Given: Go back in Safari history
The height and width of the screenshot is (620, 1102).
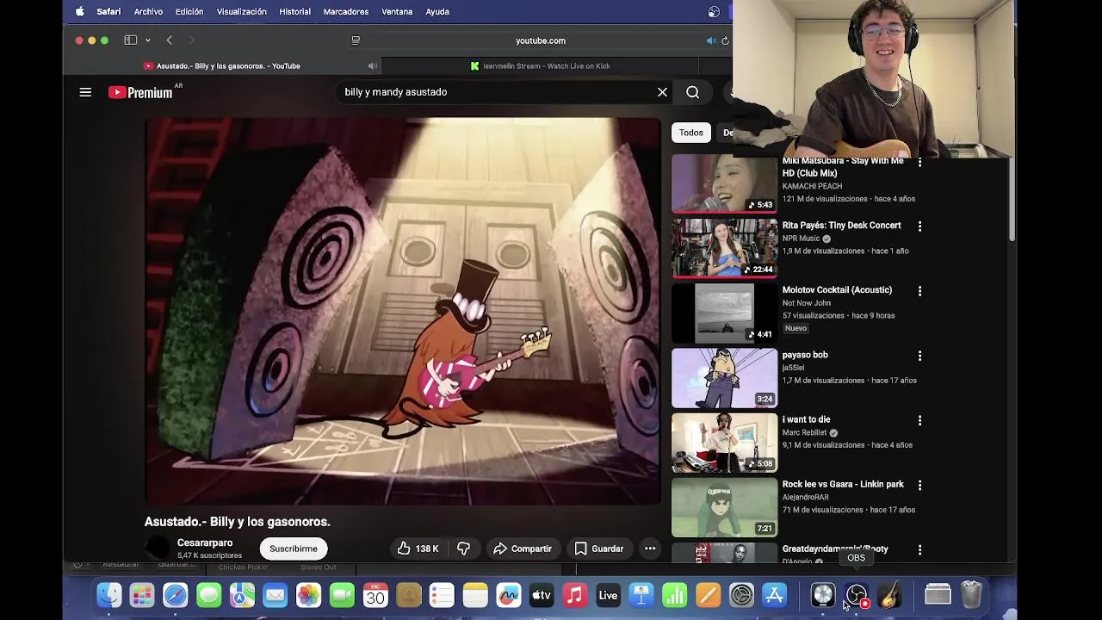Looking at the screenshot, I should click(x=170, y=40).
